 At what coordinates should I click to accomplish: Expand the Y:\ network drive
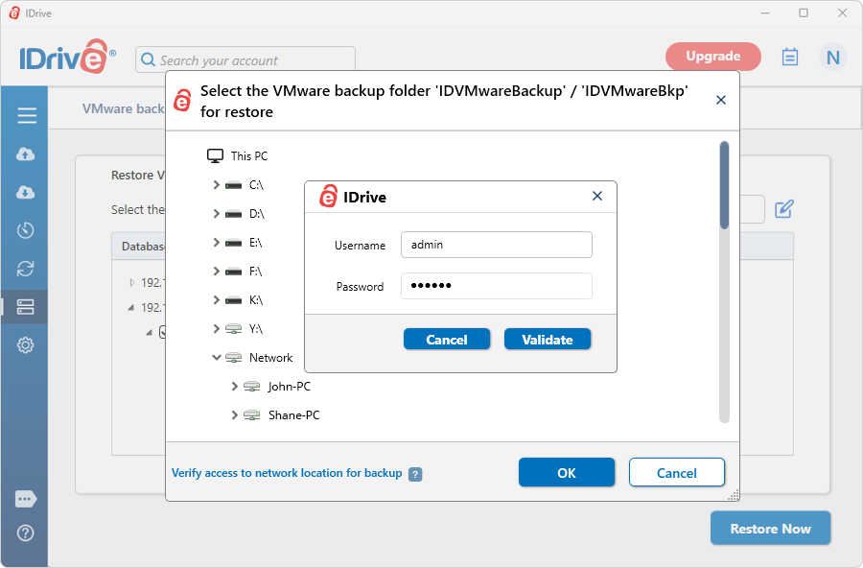point(217,328)
